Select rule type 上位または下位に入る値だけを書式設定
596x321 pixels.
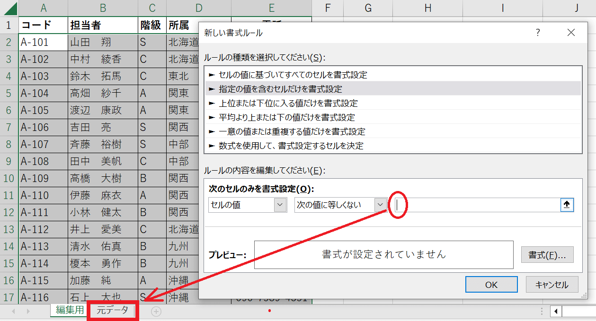(288, 103)
